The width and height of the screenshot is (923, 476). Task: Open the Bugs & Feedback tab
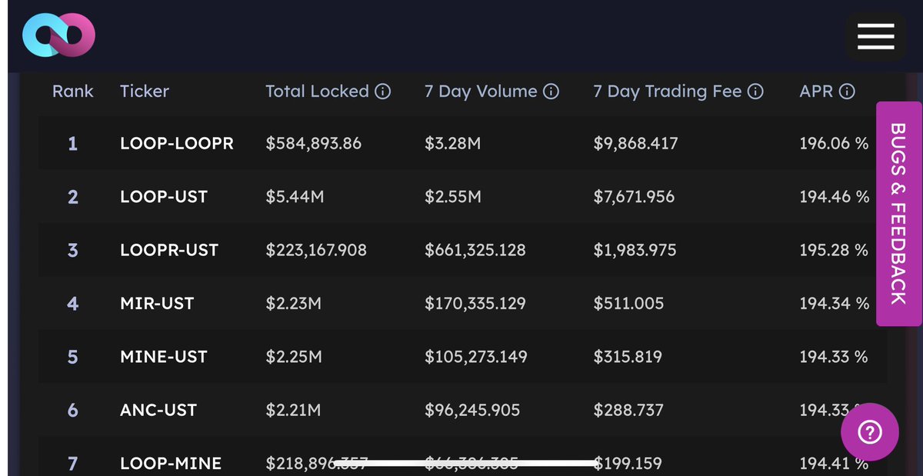pos(898,214)
